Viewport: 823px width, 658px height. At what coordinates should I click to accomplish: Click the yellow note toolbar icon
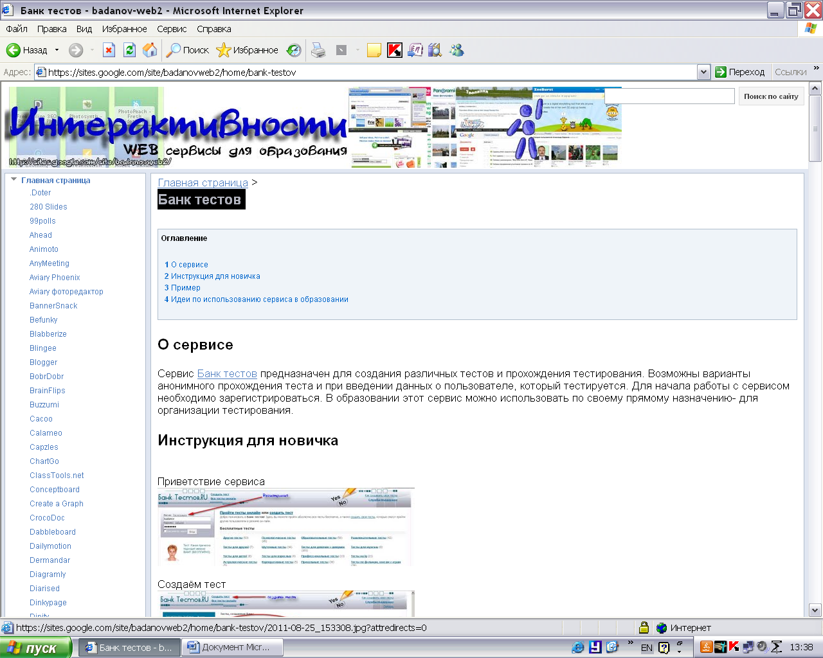[x=374, y=50]
